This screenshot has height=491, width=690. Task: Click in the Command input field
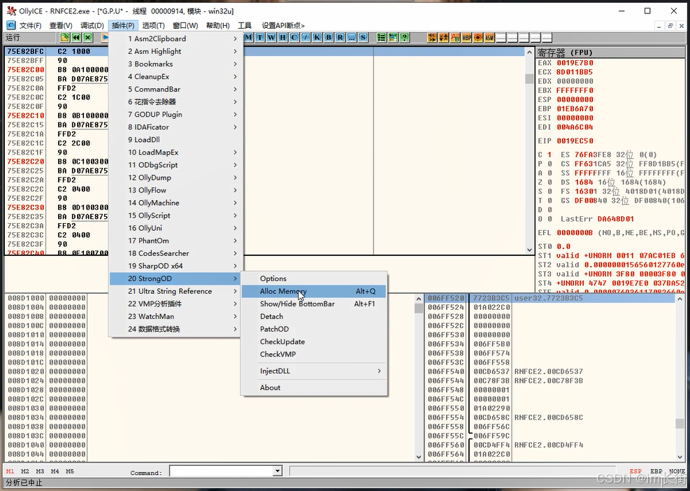coord(222,471)
